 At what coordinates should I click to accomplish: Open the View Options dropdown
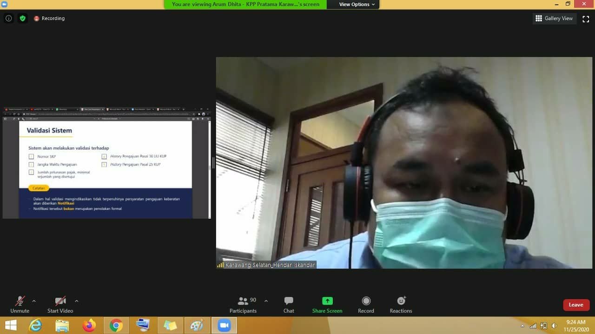tap(357, 4)
